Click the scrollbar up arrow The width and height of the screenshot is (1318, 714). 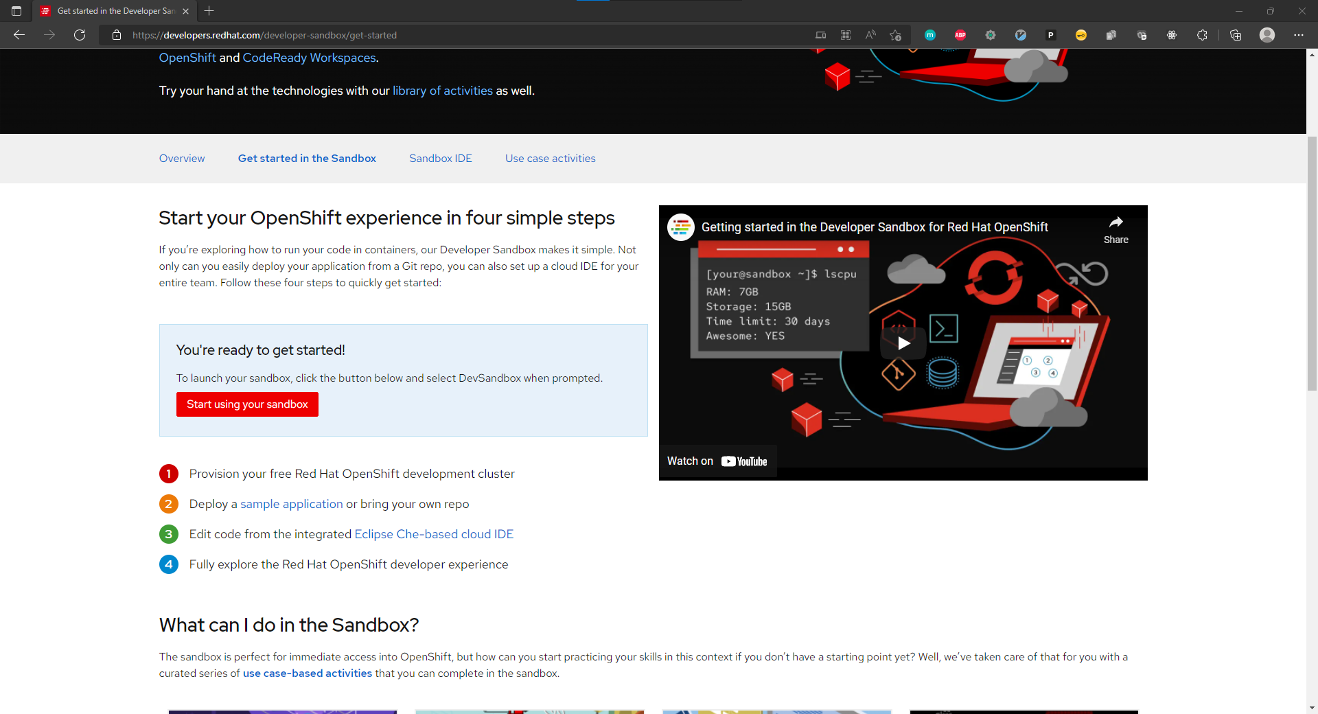[x=1312, y=54]
